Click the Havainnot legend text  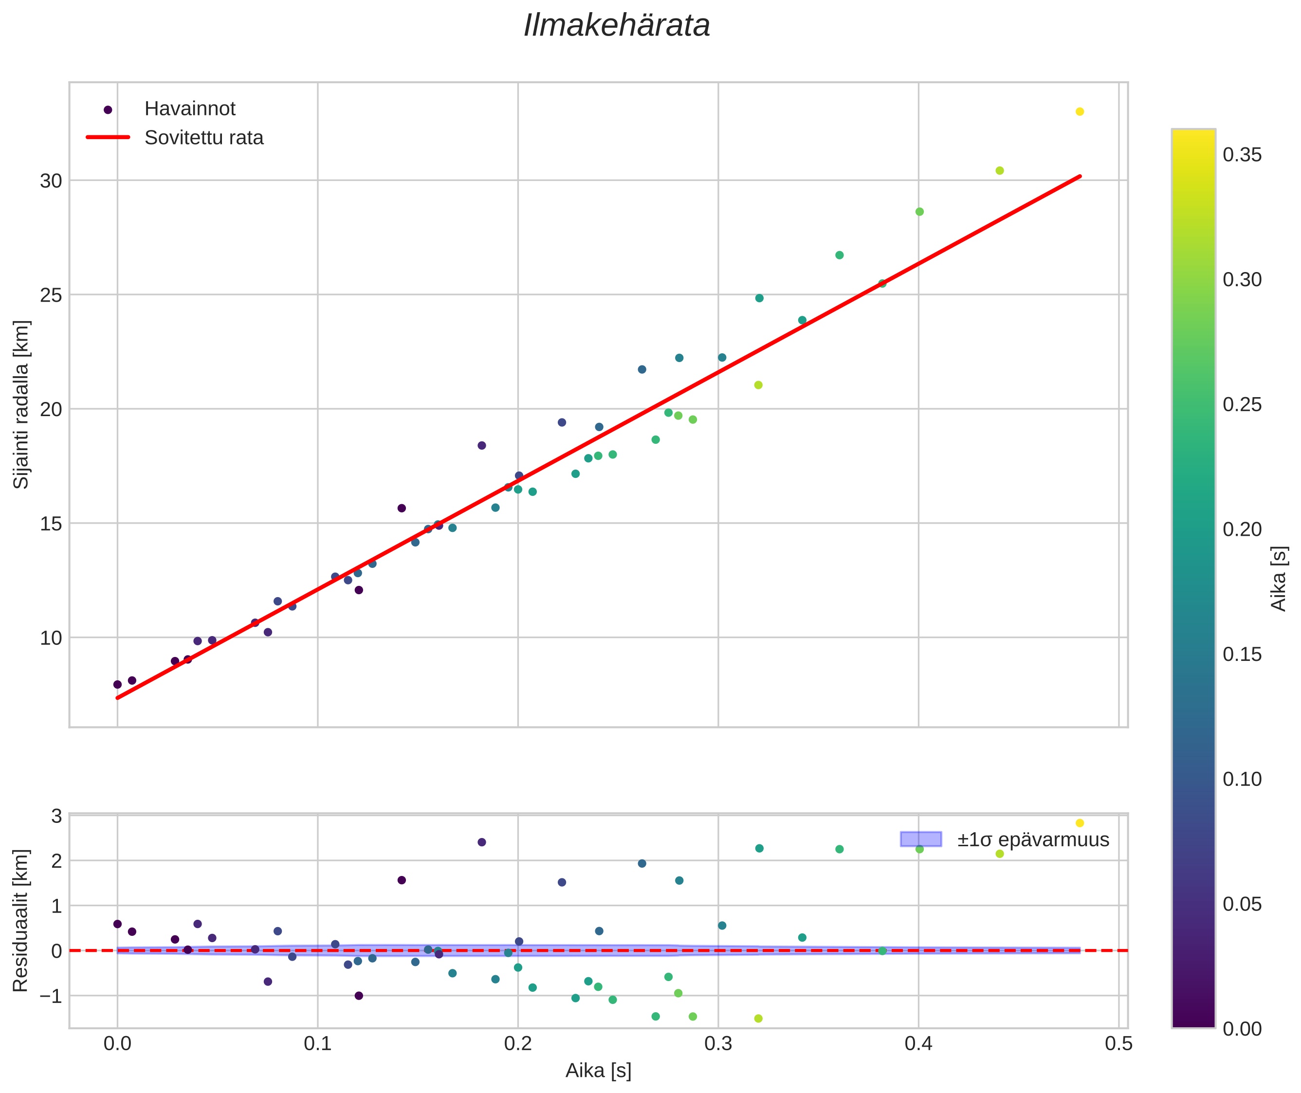(190, 109)
